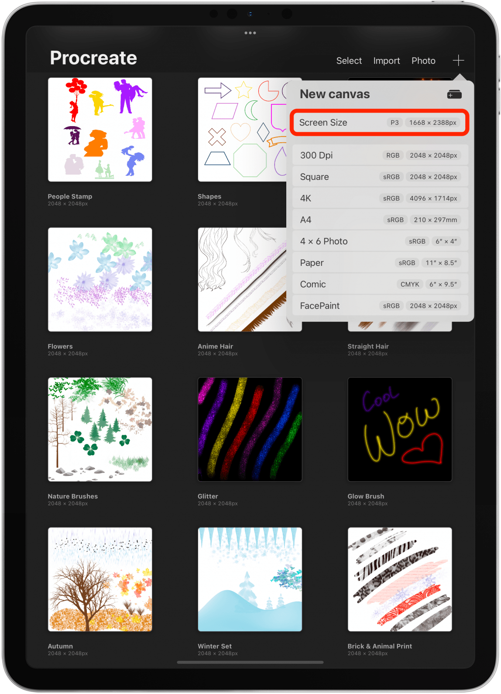Viewport: 501px width, 694px height.
Task: Choose the Screen Size canvas preset
Action: point(380,123)
